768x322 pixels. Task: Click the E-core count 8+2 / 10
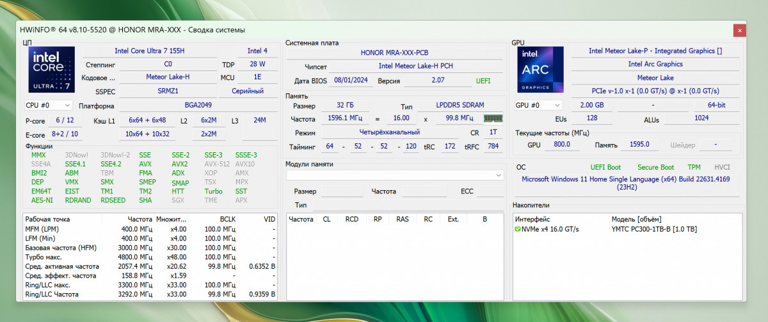(65, 134)
